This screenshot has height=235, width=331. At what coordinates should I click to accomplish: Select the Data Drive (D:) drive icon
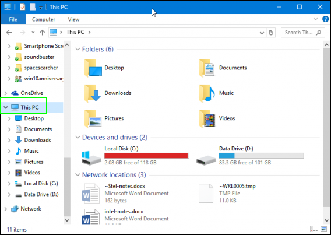click(x=206, y=160)
